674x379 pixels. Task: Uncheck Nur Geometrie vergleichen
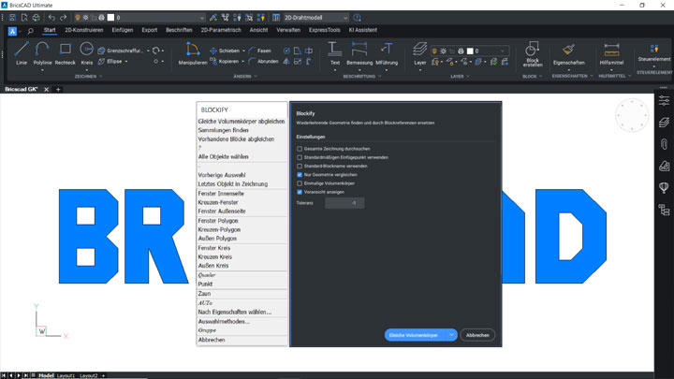[300, 175]
